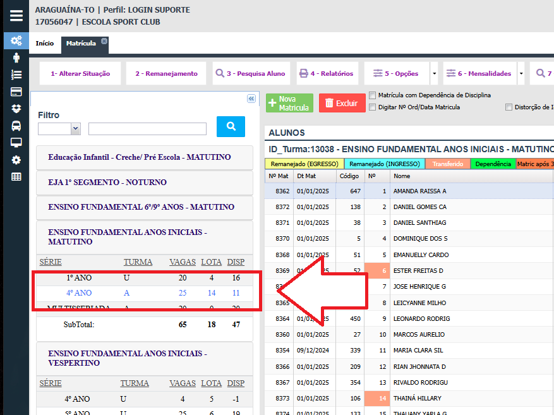Click 6 - Mensalidades button
The height and width of the screenshot is (415, 554).
(x=480, y=73)
